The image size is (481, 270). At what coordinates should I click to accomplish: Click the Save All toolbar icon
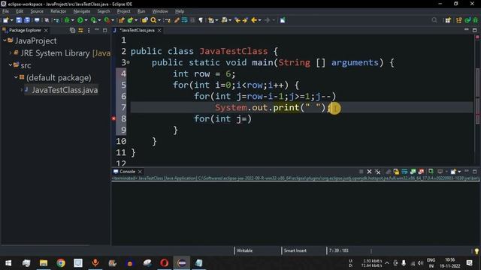pos(27,20)
